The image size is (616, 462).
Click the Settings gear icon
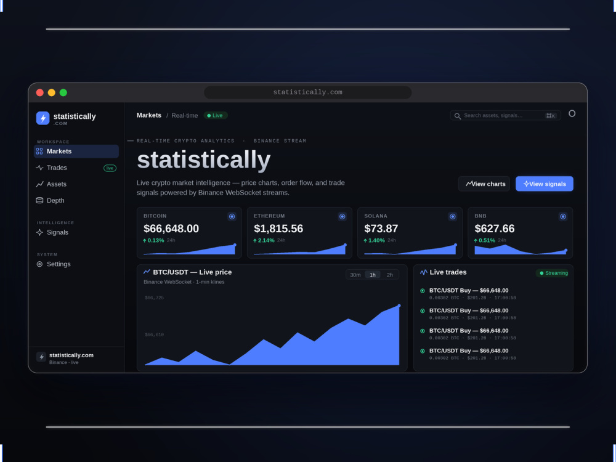coord(39,264)
